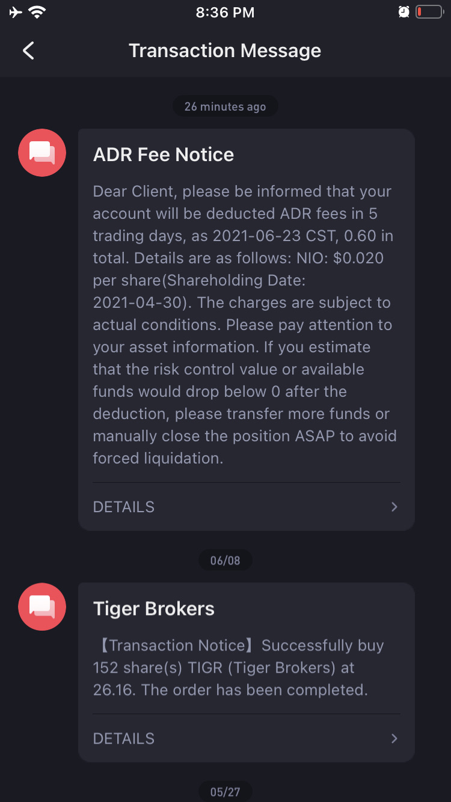Select the ADR Fee Notice title
The width and height of the screenshot is (451, 802).
pyautogui.click(x=164, y=155)
